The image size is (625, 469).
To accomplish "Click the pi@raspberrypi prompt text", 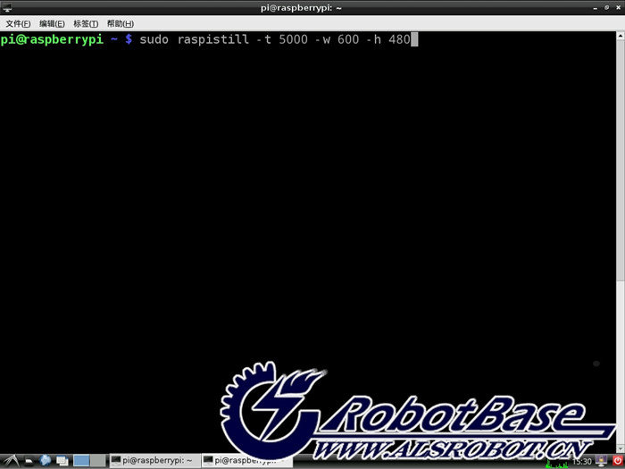I will point(52,39).
